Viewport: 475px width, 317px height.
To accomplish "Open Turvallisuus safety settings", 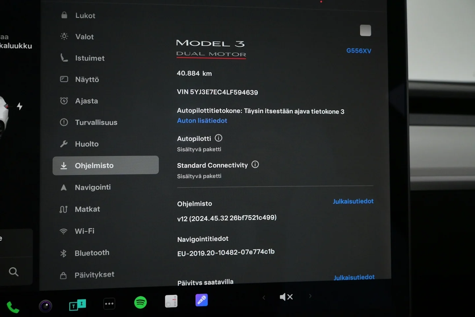I will [89, 122].
